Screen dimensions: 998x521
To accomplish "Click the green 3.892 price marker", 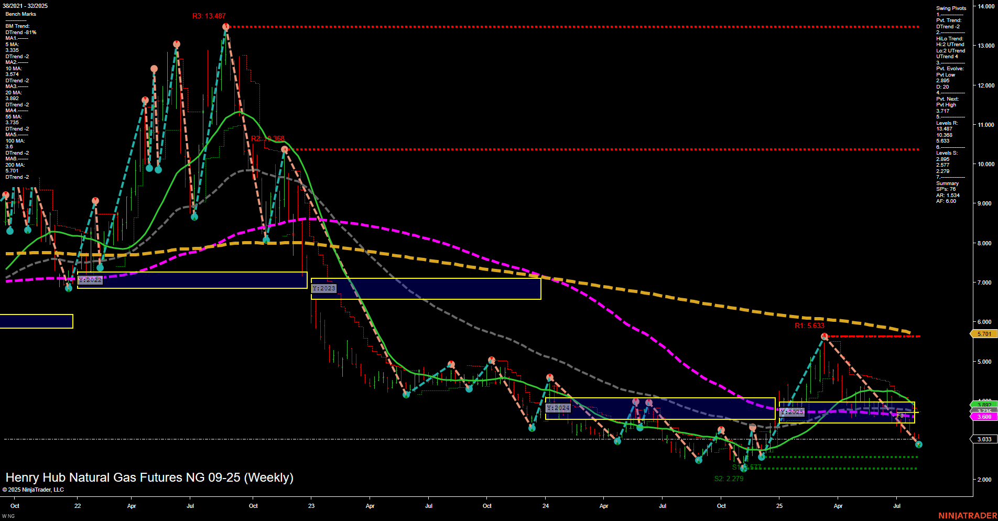I will [983, 404].
